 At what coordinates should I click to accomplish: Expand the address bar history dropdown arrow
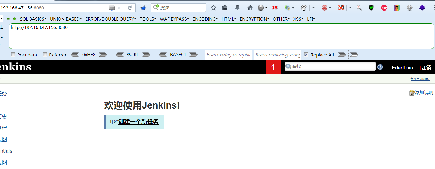(119, 8)
